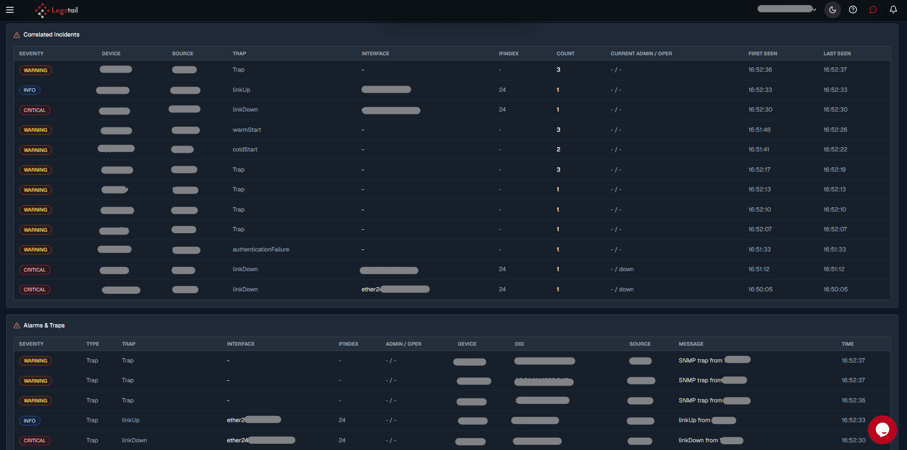Expand the account dropdown in header
The width and height of the screenshot is (907, 450).
tap(787, 9)
